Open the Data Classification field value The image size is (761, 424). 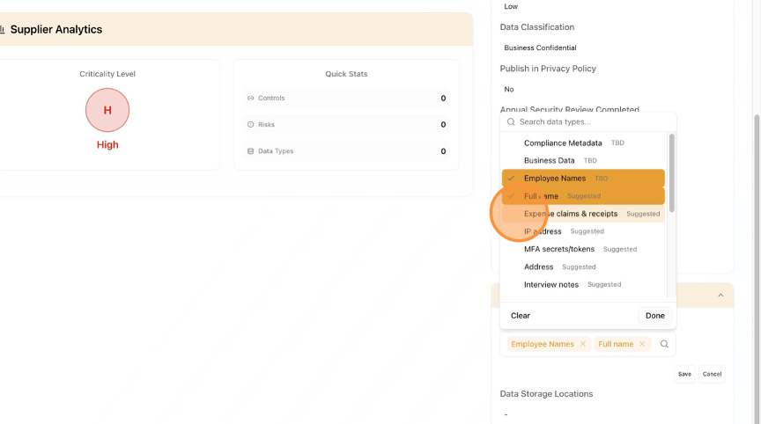[540, 48]
